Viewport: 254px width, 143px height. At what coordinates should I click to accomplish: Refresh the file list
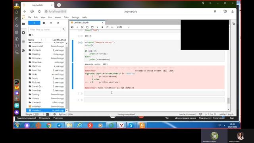tap(58, 23)
